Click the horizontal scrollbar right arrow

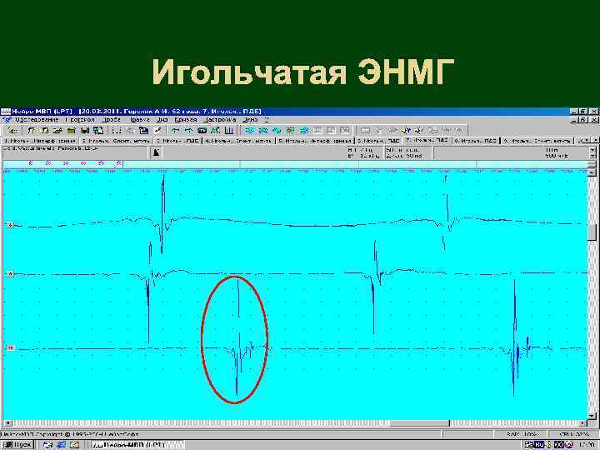(582, 423)
